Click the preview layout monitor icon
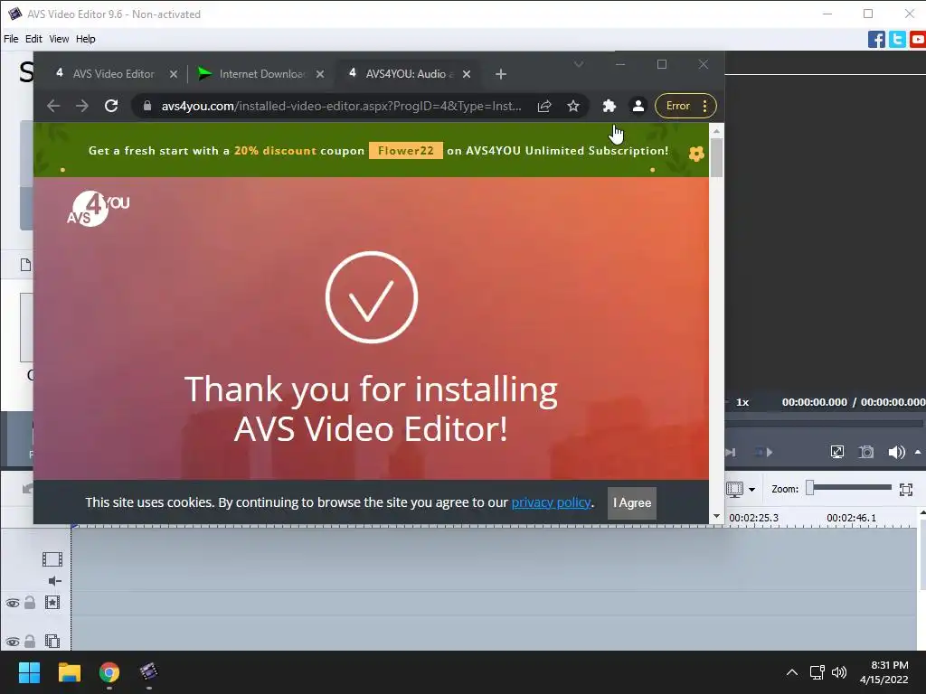 click(734, 489)
